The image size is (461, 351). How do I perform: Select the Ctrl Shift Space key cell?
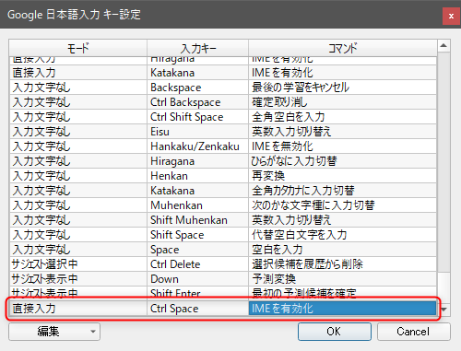[197, 117]
